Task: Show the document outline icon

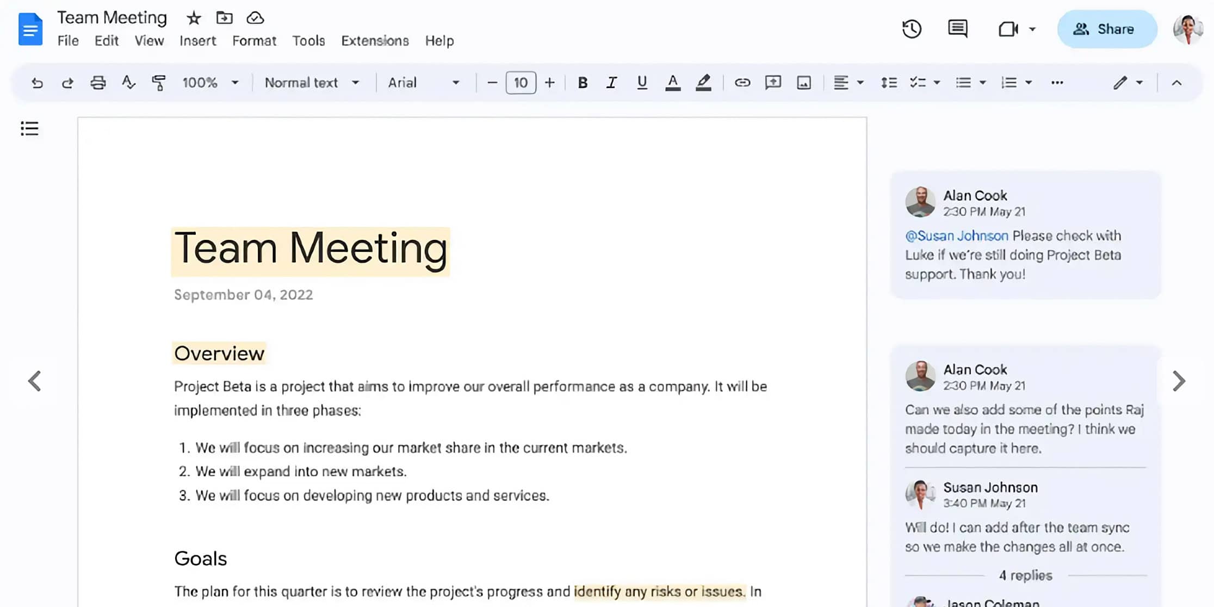Action: [29, 129]
